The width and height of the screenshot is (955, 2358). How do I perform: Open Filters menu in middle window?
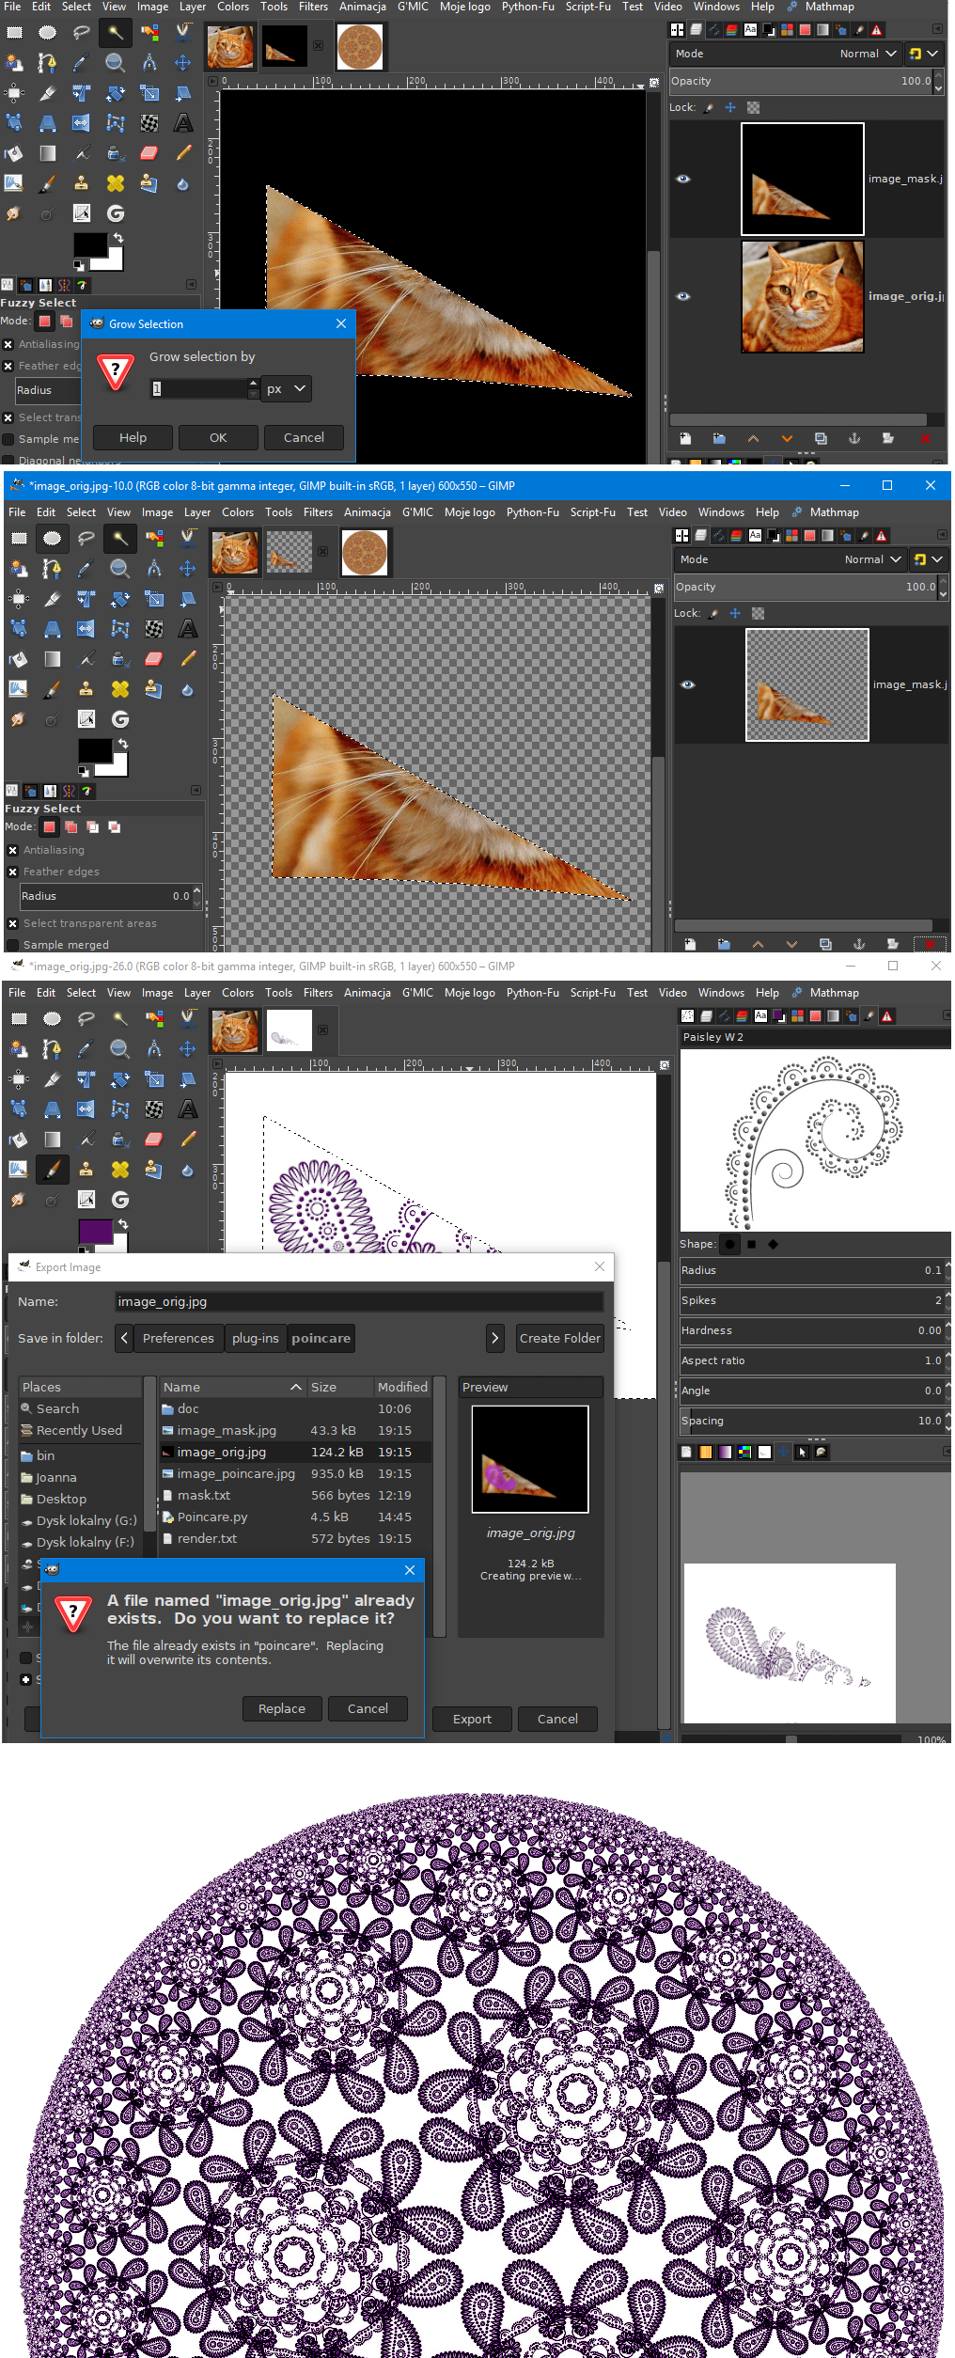(x=318, y=512)
